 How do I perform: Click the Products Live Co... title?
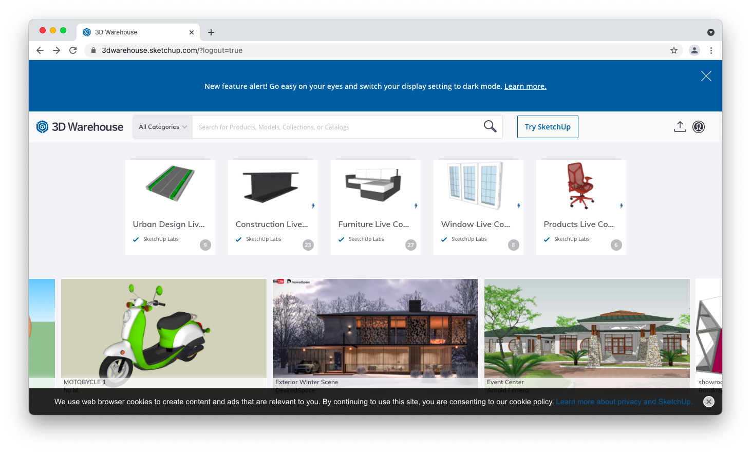coord(579,224)
